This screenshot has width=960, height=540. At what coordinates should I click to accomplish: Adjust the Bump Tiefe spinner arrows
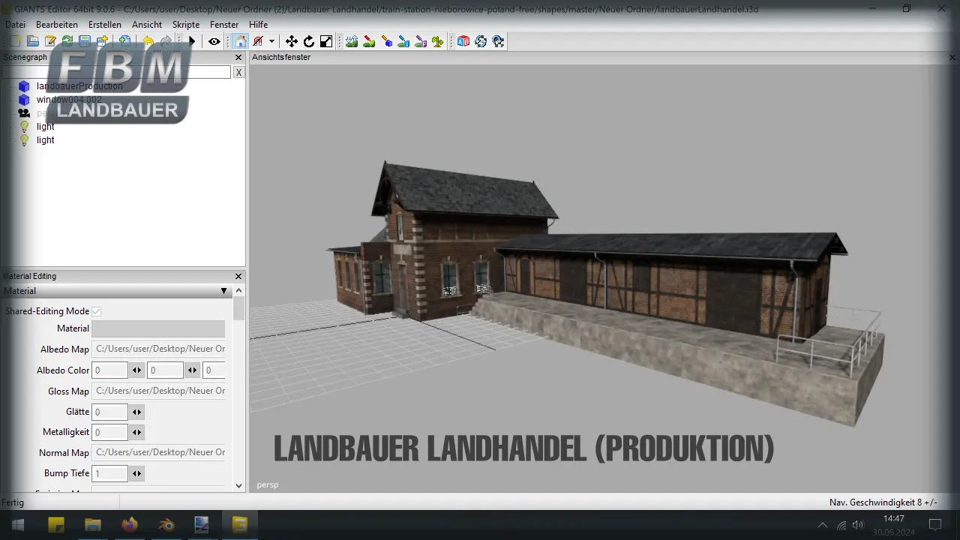pyautogui.click(x=136, y=473)
